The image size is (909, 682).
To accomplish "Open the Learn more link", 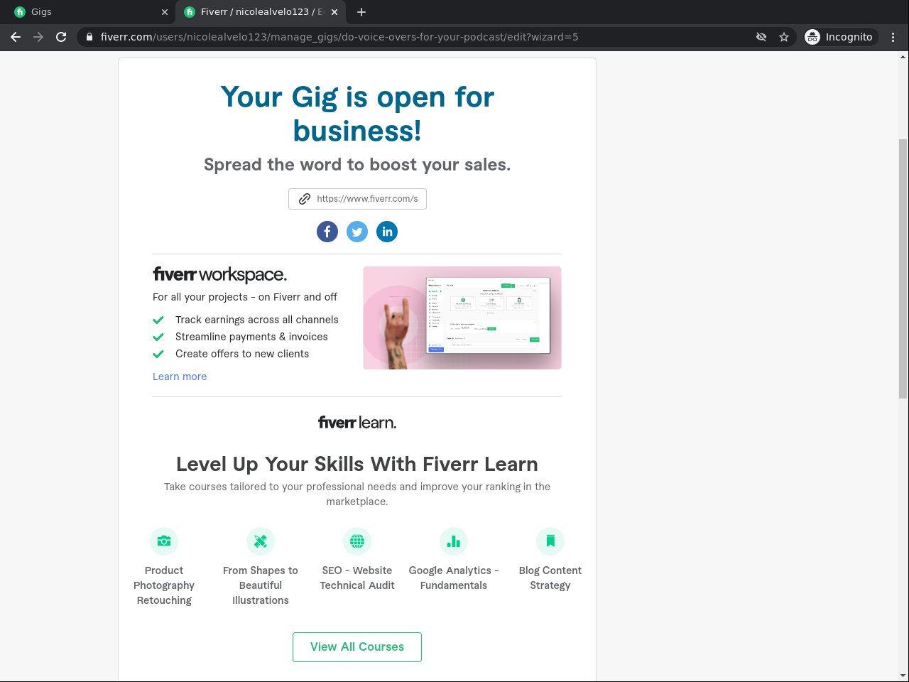I will (180, 377).
